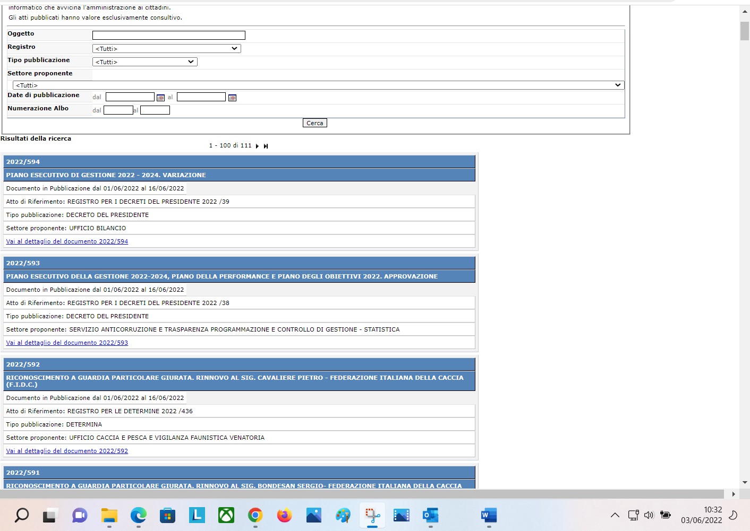Screen dimensions: 750x531
Task: Jump to last page of results
Action: [266, 146]
